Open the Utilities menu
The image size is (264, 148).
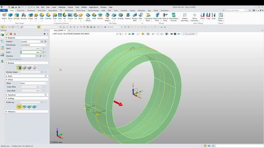pos(84,7)
